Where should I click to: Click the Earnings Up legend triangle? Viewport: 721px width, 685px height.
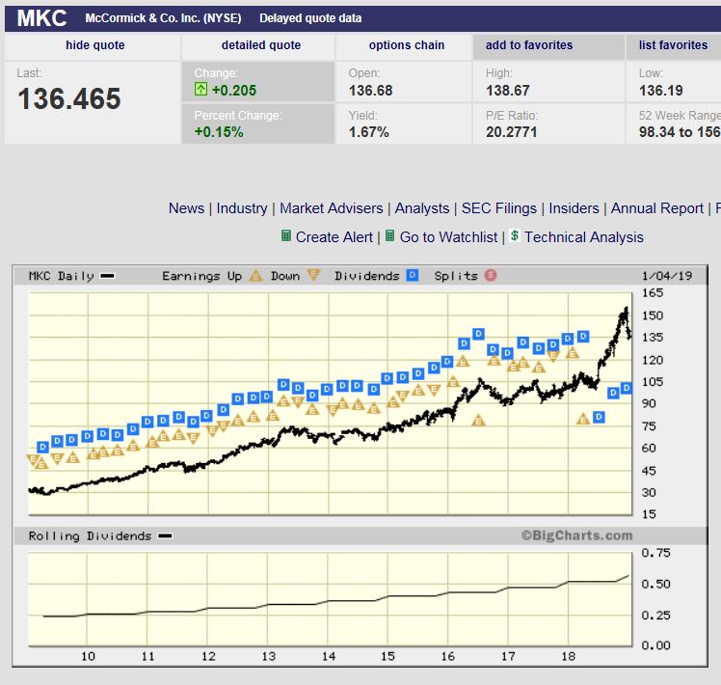[x=255, y=276]
